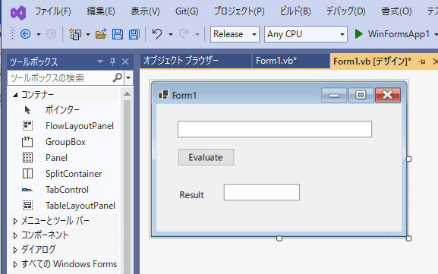Start debugging with the green play icon

point(358,34)
